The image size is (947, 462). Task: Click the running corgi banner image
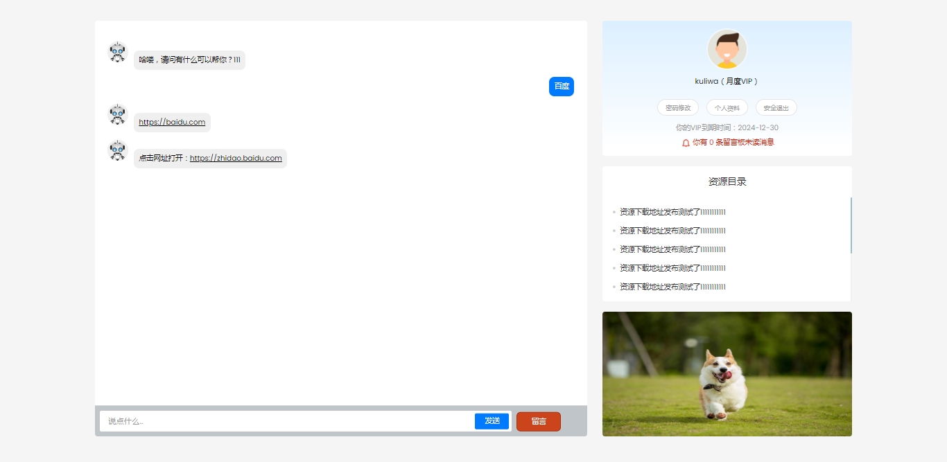pos(727,374)
